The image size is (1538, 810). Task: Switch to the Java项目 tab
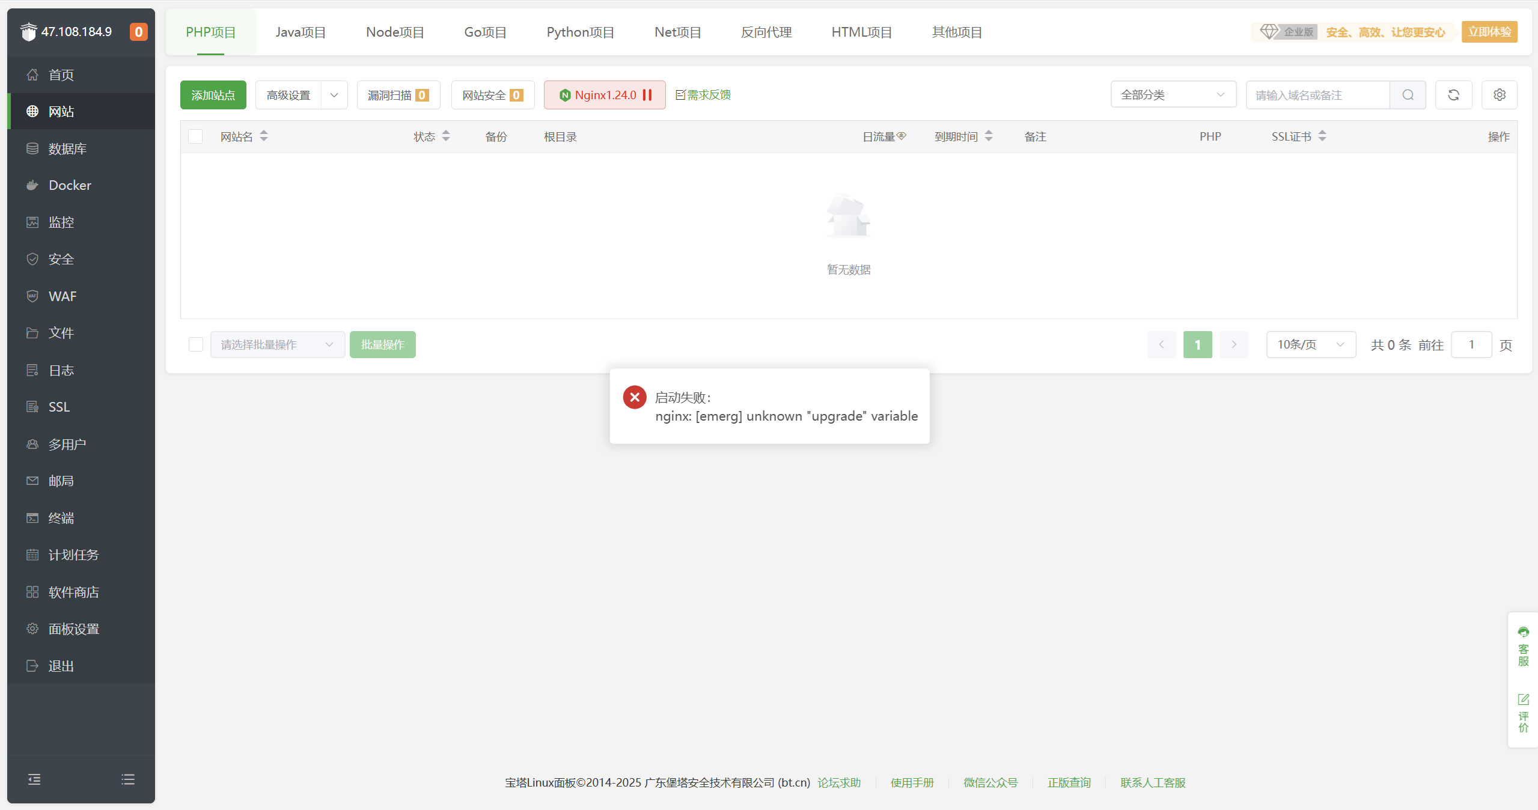pyautogui.click(x=301, y=32)
